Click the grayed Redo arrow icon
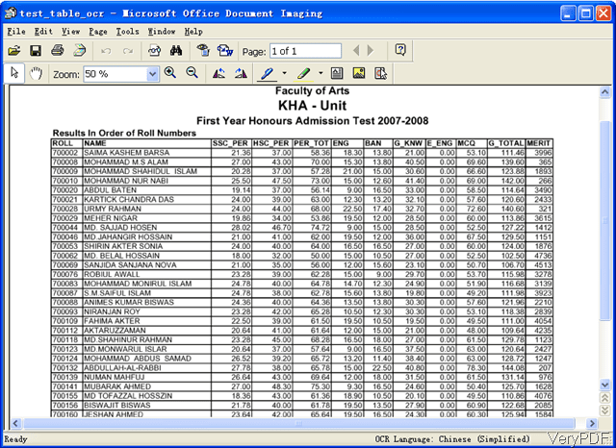Viewport: 616px width, 448px height. tap(128, 51)
